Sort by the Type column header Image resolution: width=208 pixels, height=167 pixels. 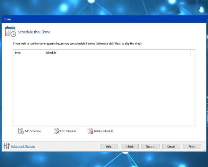point(28,53)
